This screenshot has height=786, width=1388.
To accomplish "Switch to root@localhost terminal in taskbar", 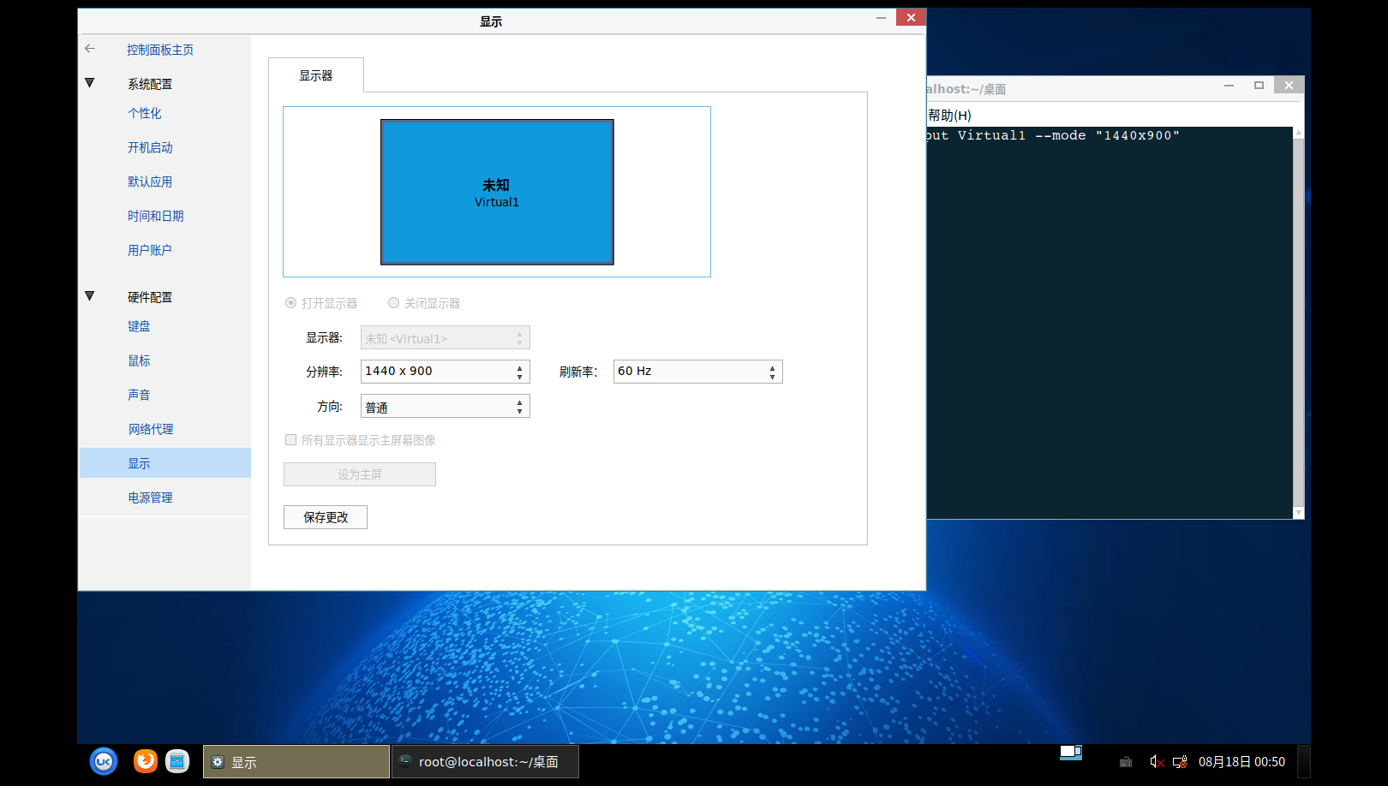I will click(x=485, y=761).
